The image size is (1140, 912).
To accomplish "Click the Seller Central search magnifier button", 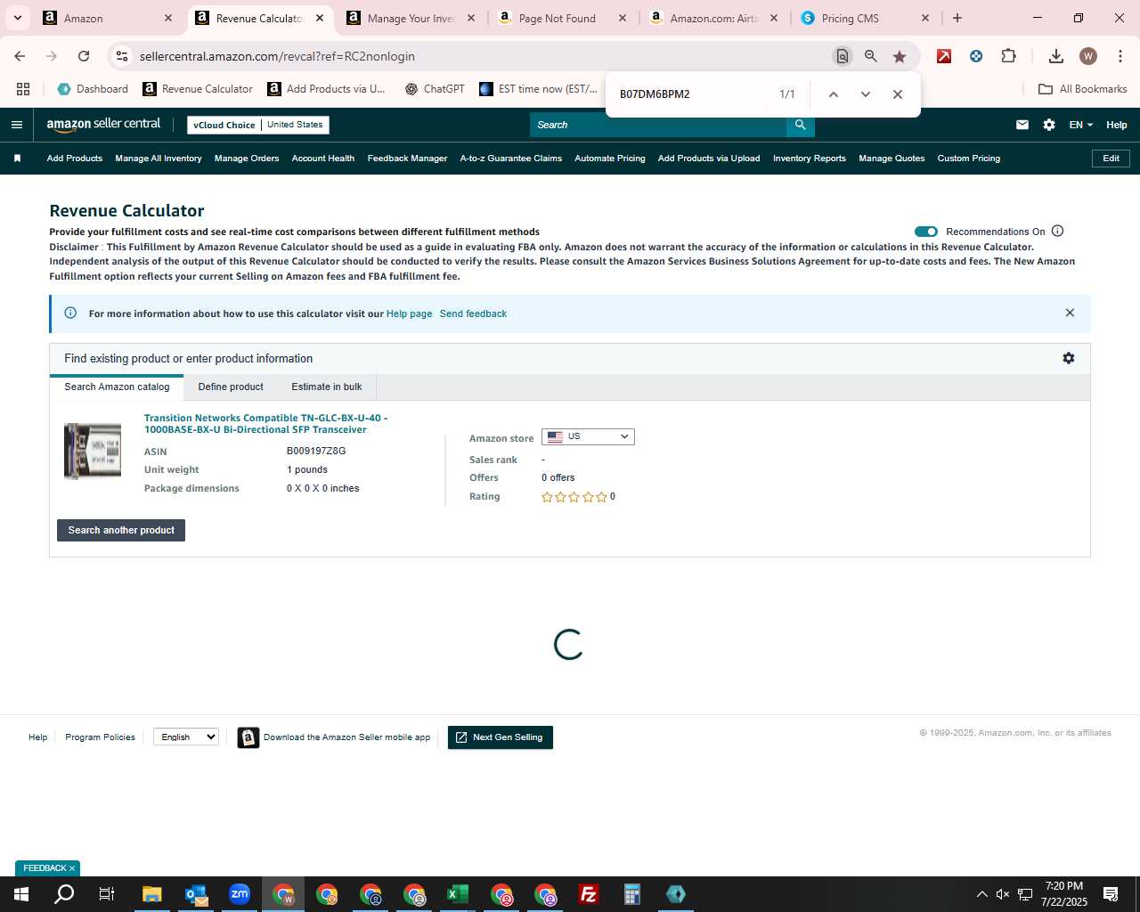I will point(800,125).
